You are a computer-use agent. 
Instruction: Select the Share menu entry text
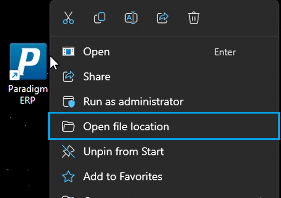97,77
